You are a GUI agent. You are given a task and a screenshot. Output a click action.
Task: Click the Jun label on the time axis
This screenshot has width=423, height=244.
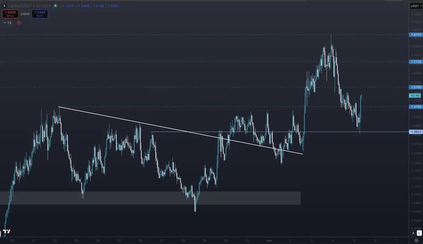(x=268, y=240)
